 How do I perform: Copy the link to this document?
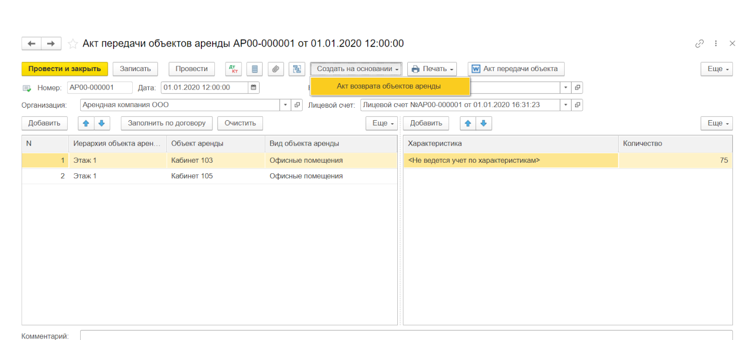coord(699,44)
